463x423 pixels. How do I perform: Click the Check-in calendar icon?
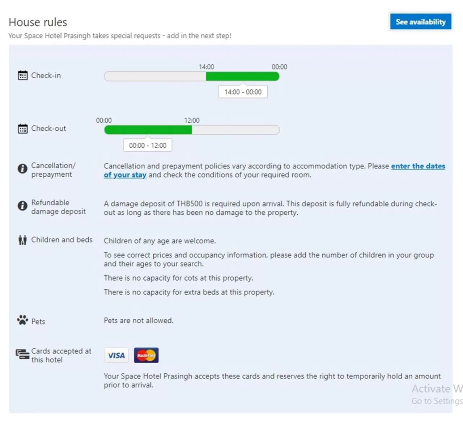click(22, 75)
